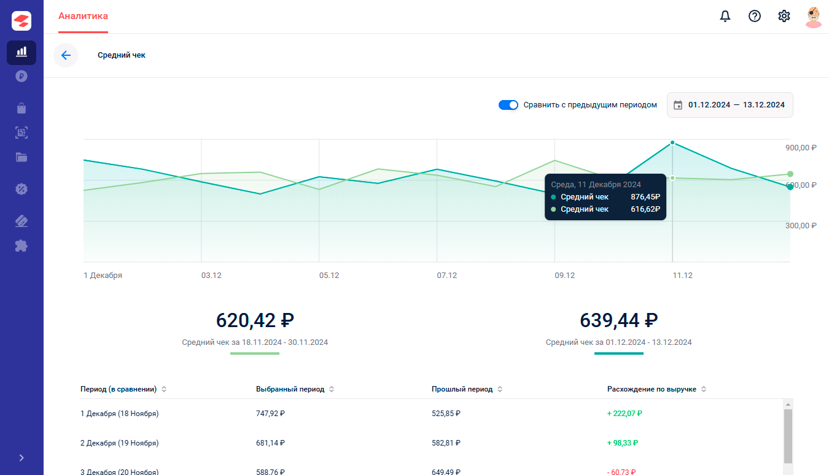This screenshot has width=829, height=475.
Task: Switch to the Аналитика tab
Action: click(83, 17)
